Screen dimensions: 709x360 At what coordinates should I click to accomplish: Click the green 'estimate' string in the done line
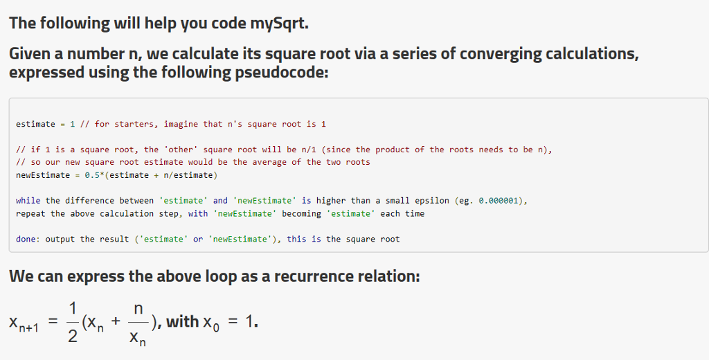tap(163, 239)
